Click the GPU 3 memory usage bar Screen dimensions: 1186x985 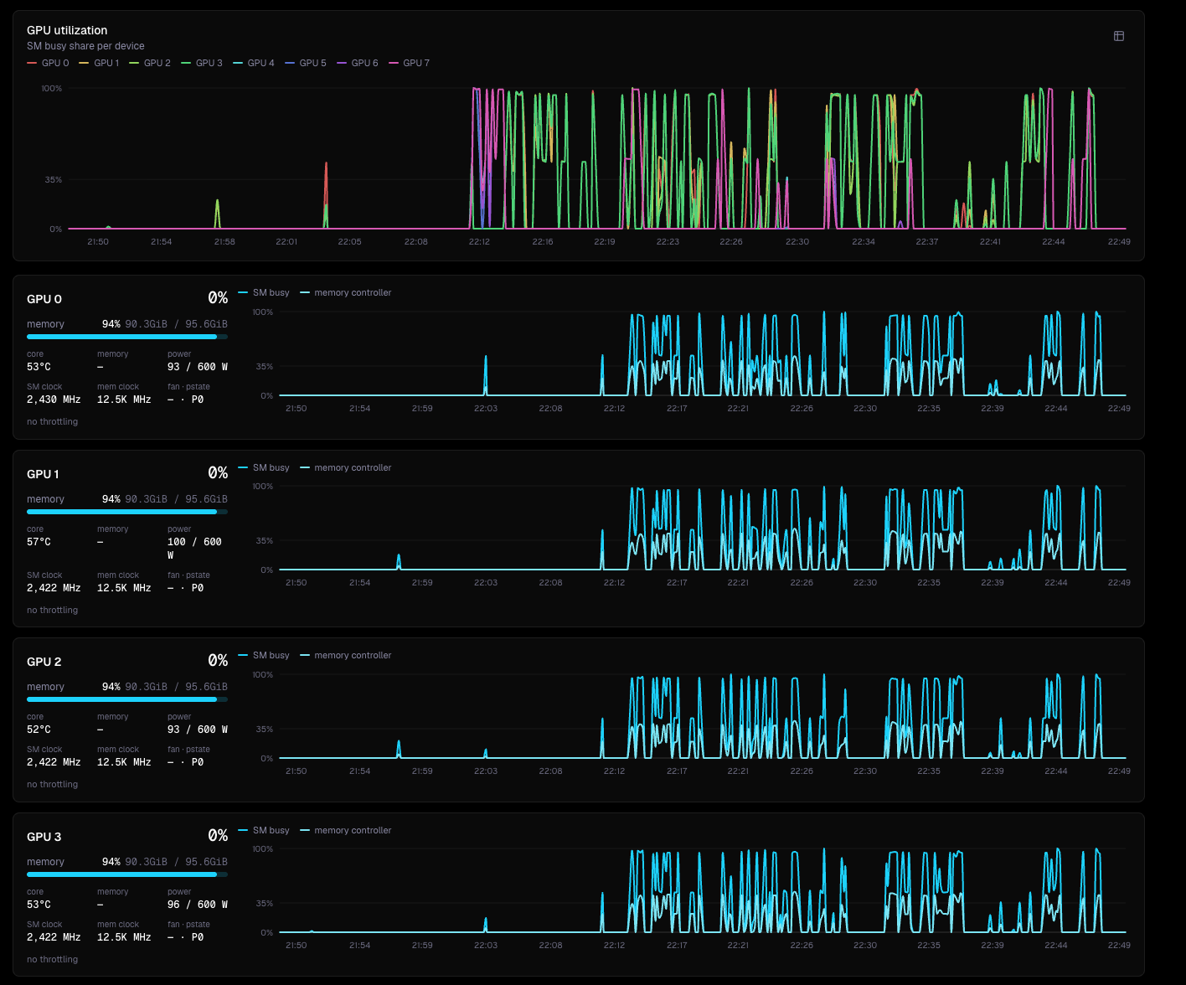[x=127, y=874]
